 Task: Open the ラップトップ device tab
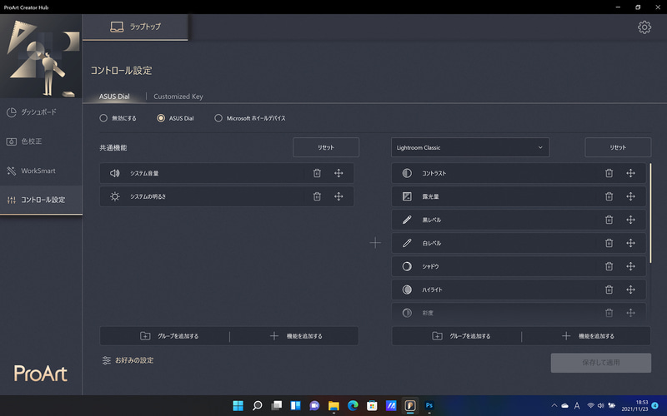pos(135,27)
